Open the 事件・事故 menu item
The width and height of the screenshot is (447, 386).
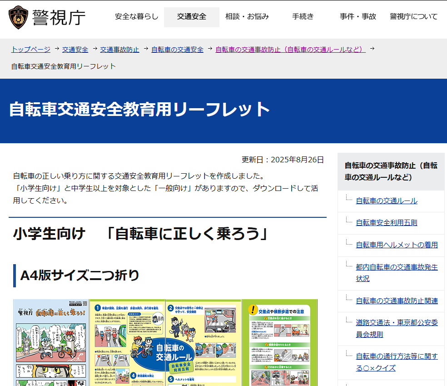click(x=358, y=17)
